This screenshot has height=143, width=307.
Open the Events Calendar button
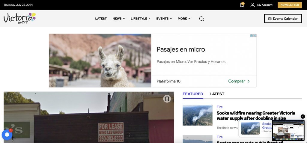283,19
